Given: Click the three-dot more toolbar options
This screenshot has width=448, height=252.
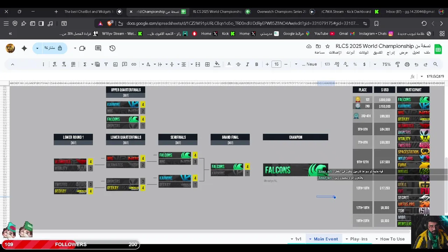Looking at the screenshot, I should 43,64.
